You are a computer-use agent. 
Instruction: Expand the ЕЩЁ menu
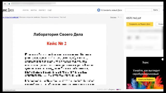coord(50,10)
